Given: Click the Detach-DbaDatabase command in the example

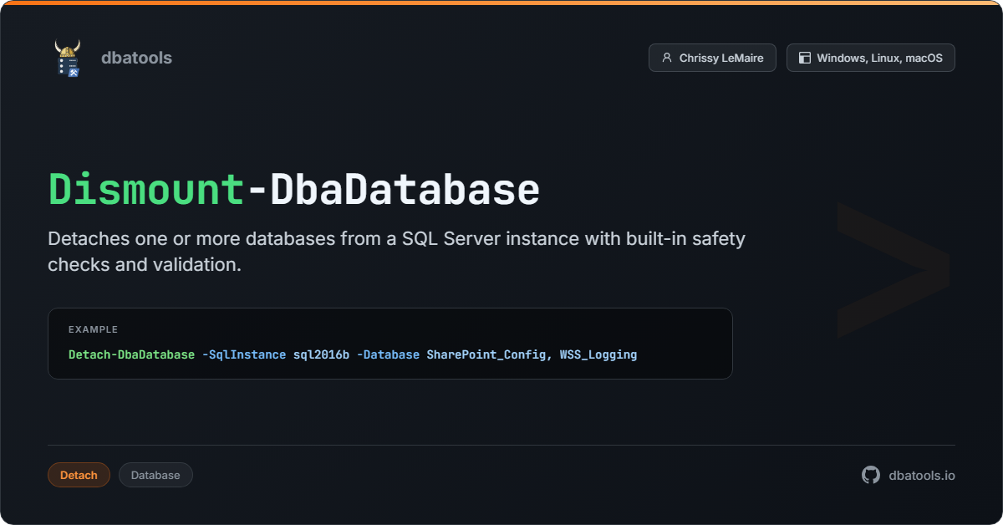Looking at the screenshot, I should click(131, 354).
